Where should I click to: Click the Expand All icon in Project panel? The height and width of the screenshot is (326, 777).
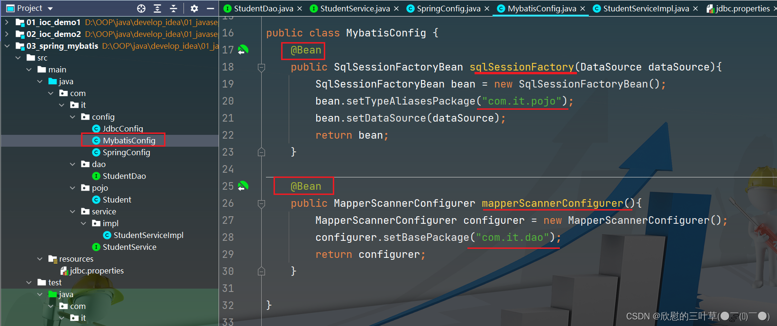click(x=157, y=9)
